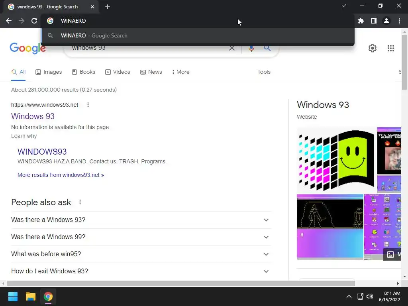
Task: Open More results from windows93.net
Action: (61, 175)
